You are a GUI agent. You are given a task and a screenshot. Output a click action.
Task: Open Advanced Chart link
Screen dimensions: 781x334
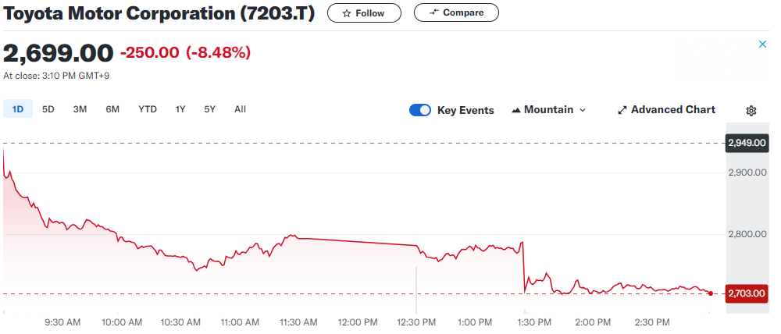[672, 110]
